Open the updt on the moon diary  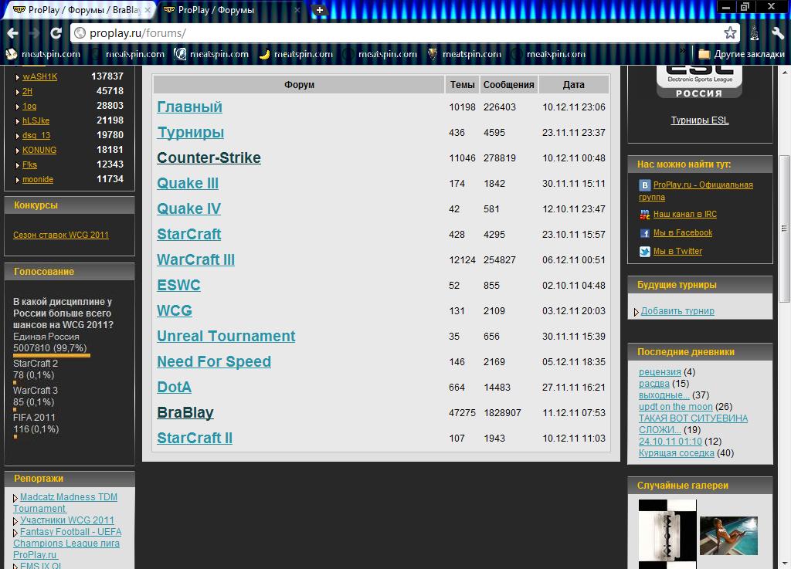[675, 407]
